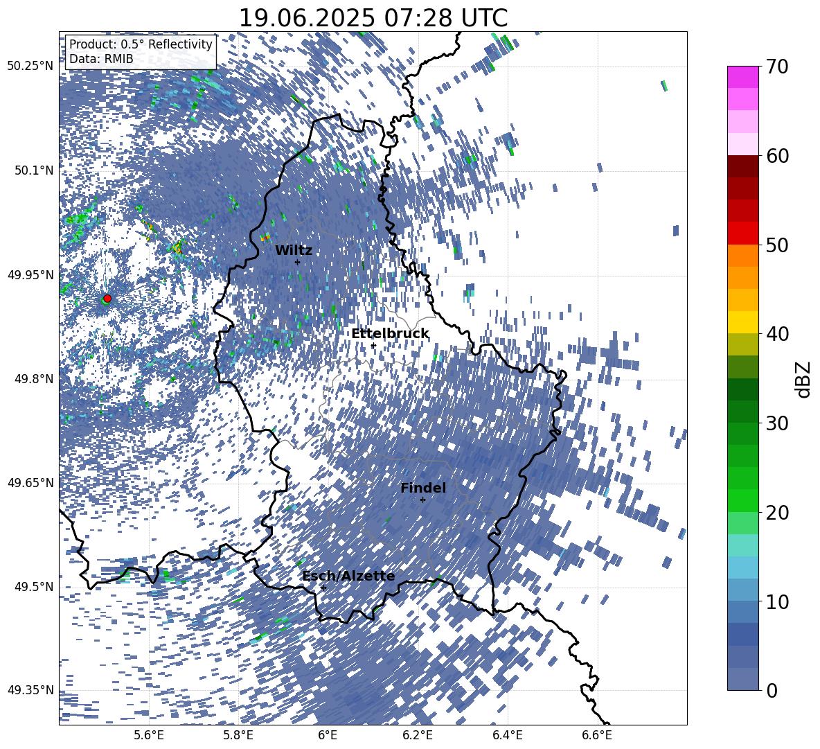Click the bright red colorbar segment near 50
This screenshot has width=820, height=749.
click(743, 233)
